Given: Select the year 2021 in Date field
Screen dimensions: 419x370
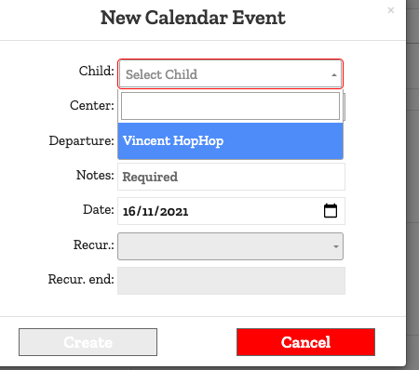Looking at the screenshot, I should [174, 212].
